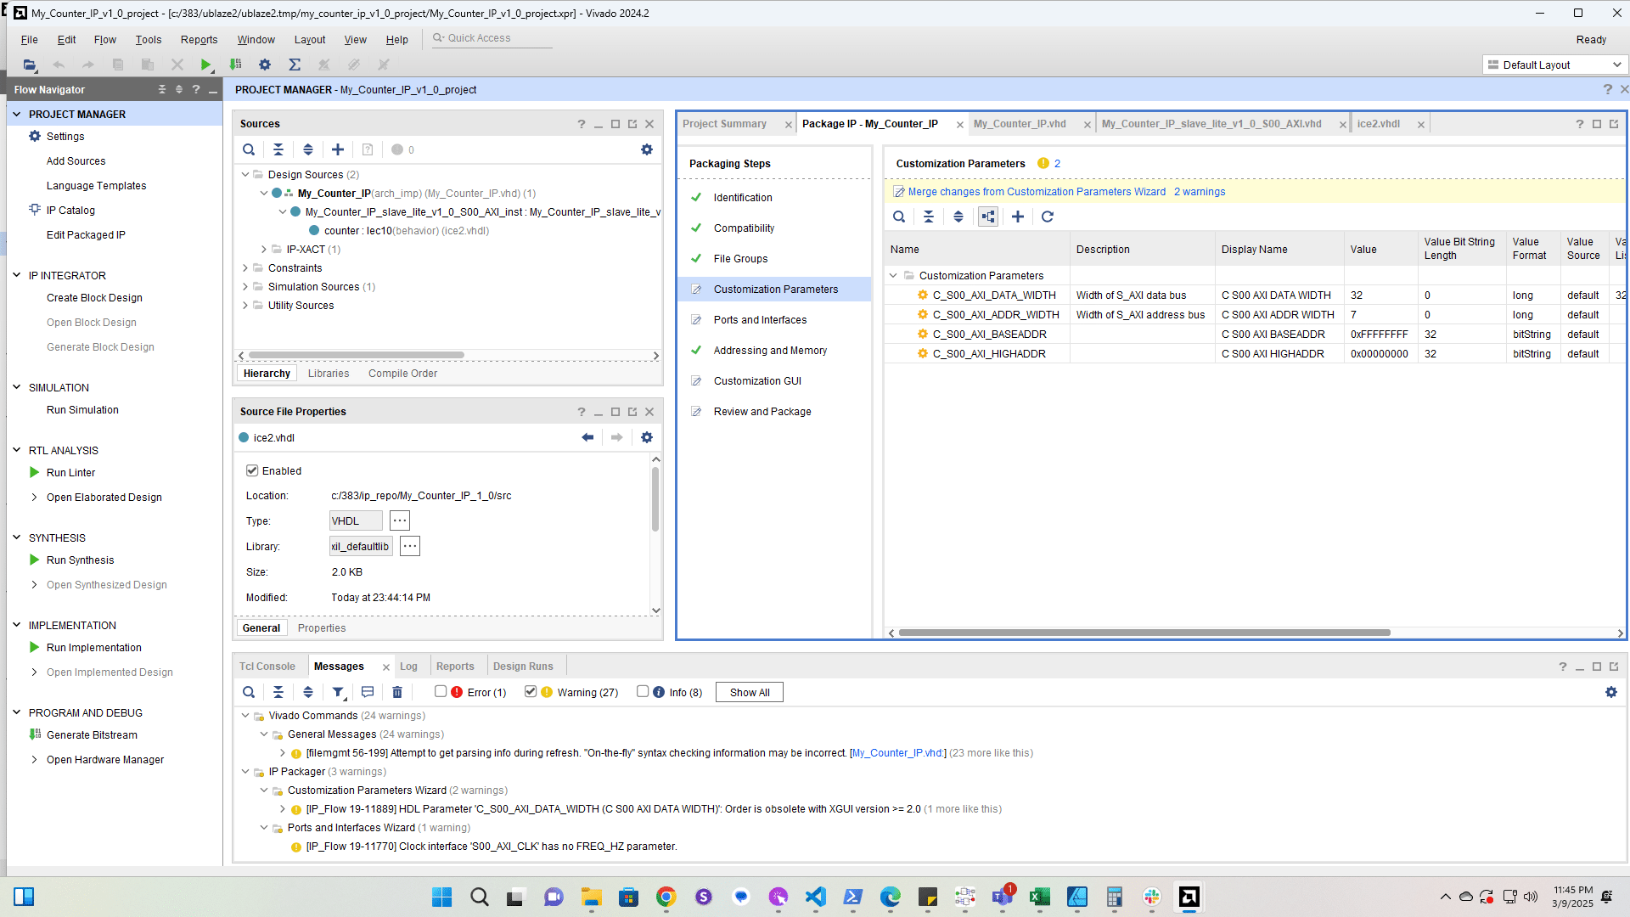Uncheck the Warning messages checkbox
Screen dimensions: 1630x917
pyautogui.click(x=531, y=691)
